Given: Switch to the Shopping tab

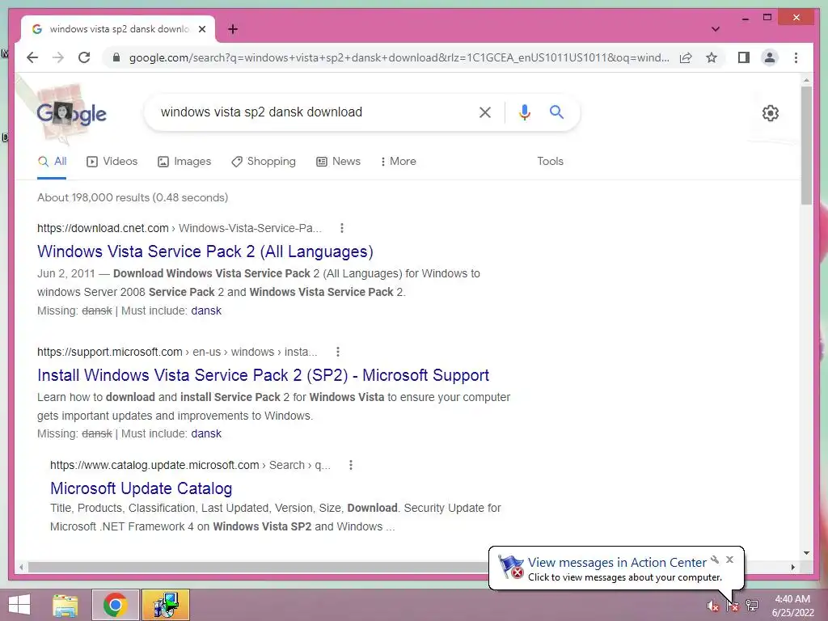Looking at the screenshot, I should (264, 162).
